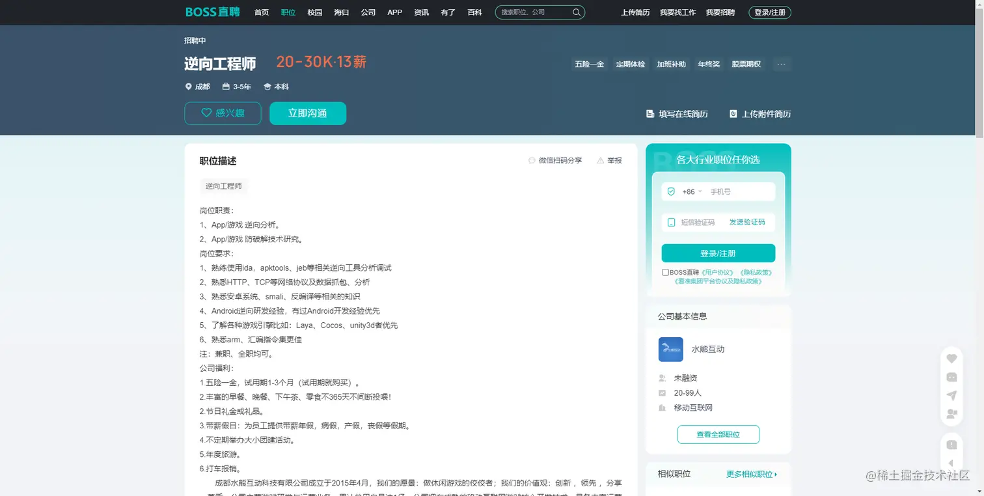
Task: Click the 举报 warning triangle icon
Action: click(600, 160)
